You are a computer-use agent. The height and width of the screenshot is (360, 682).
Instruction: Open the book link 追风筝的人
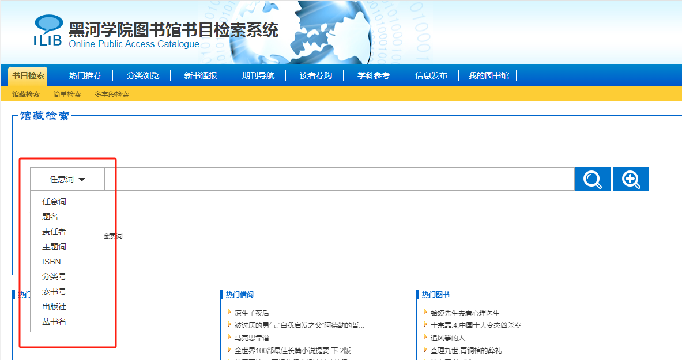click(448, 338)
